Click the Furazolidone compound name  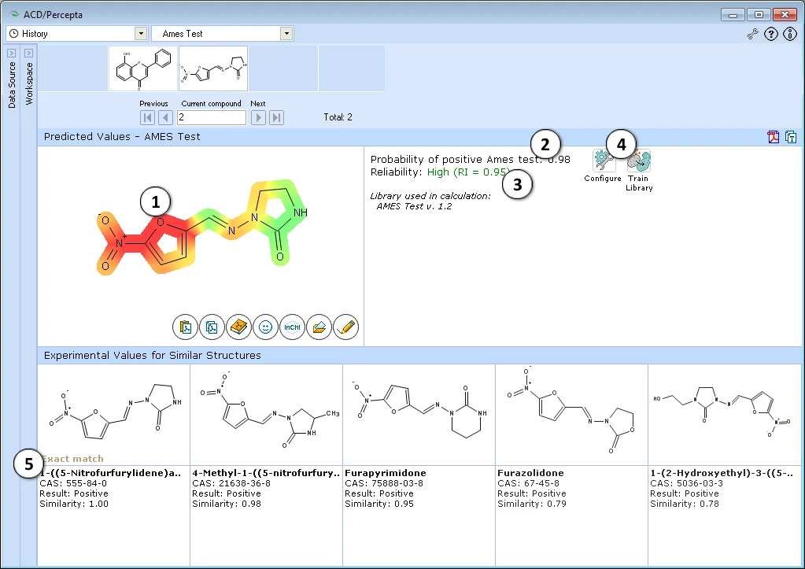tap(530, 473)
